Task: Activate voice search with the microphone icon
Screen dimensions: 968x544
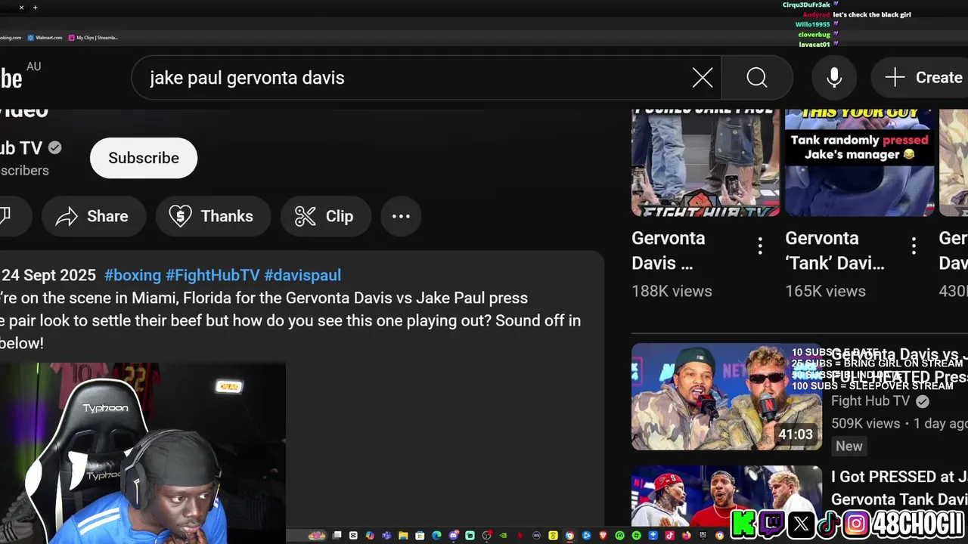Action: pyautogui.click(x=834, y=78)
